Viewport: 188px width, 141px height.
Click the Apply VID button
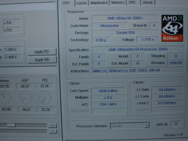pos(42,60)
